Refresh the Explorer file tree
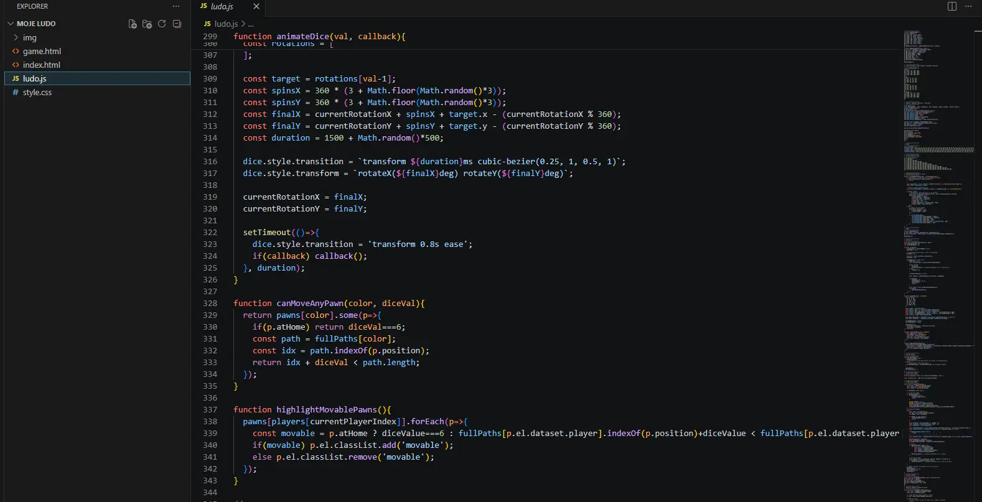982x502 pixels. pos(162,24)
